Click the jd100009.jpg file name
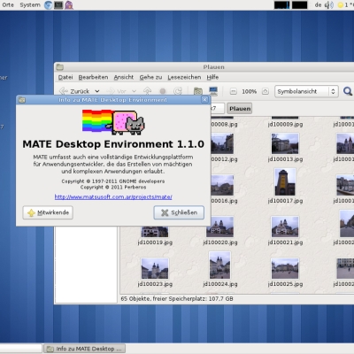 [x=285, y=124]
